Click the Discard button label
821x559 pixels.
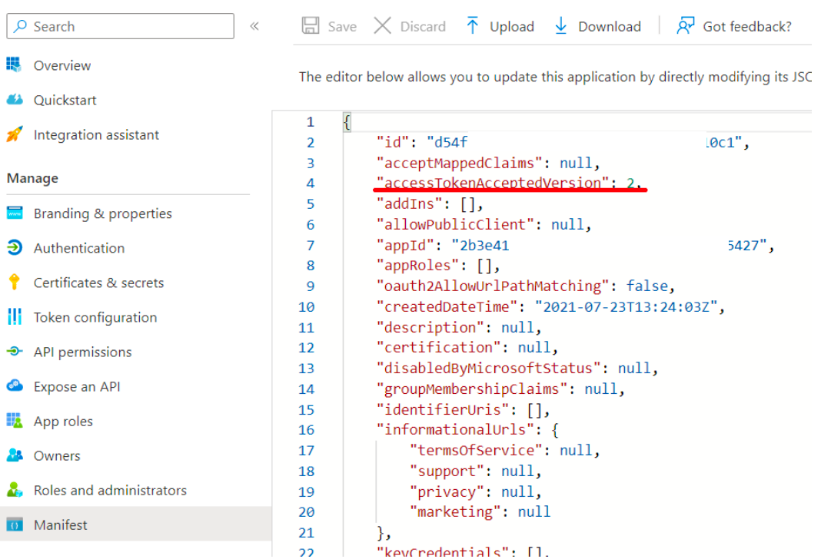[423, 27]
